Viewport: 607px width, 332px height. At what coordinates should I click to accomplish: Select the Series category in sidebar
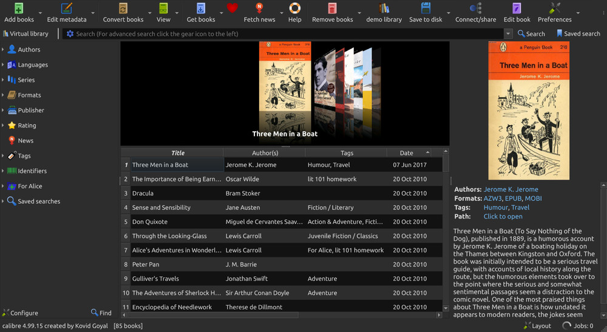pos(26,80)
